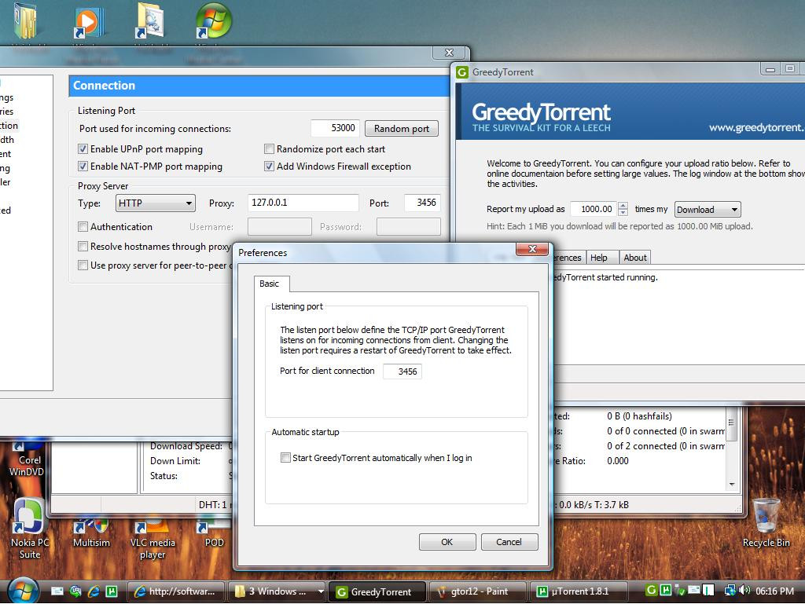805x604 pixels.
Task: Close the uTorrent Connection preferences window
Action: coord(449,53)
